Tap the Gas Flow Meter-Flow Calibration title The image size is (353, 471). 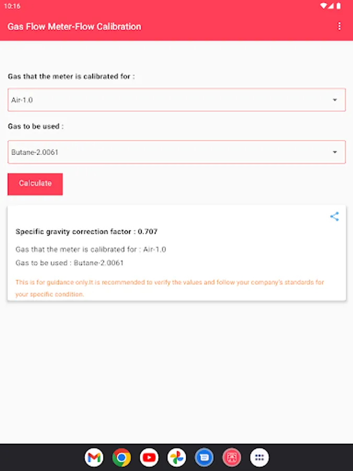coord(74,27)
